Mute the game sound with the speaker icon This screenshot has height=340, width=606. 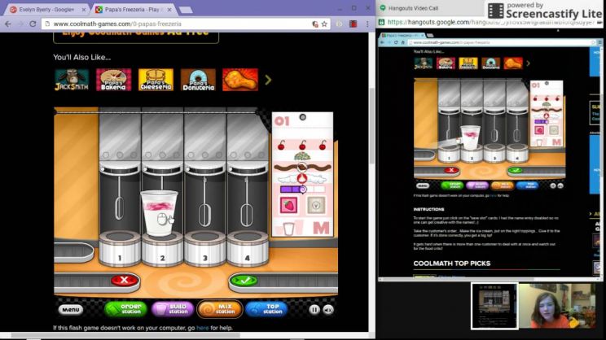point(328,310)
